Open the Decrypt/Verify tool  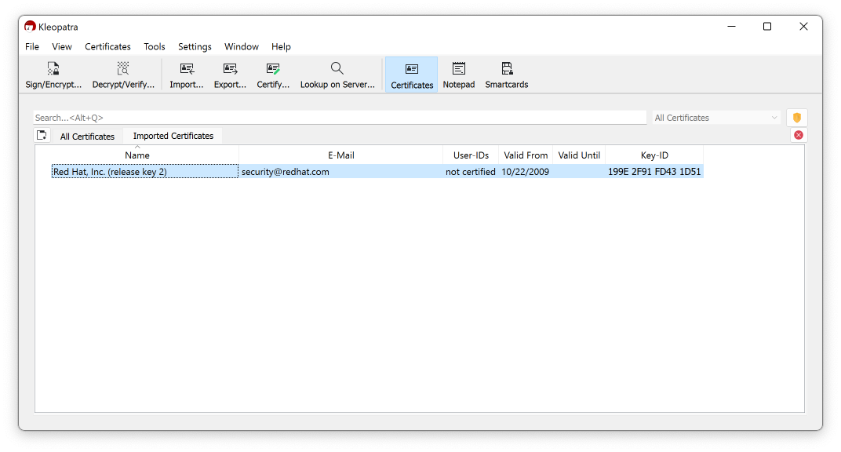tap(122, 75)
